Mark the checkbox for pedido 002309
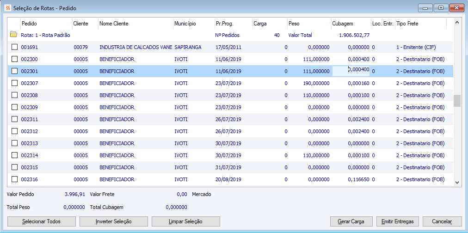The width and height of the screenshot is (468, 233). (x=14, y=107)
